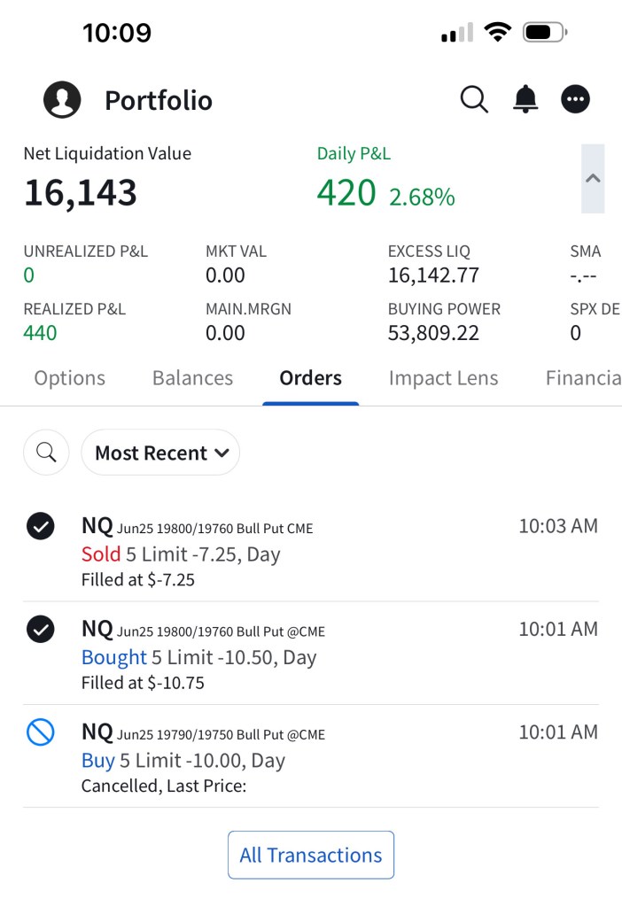Open notifications bell icon
The height and width of the screenshot is (906, 622).
pyautogui.click(x=525, y=99)
